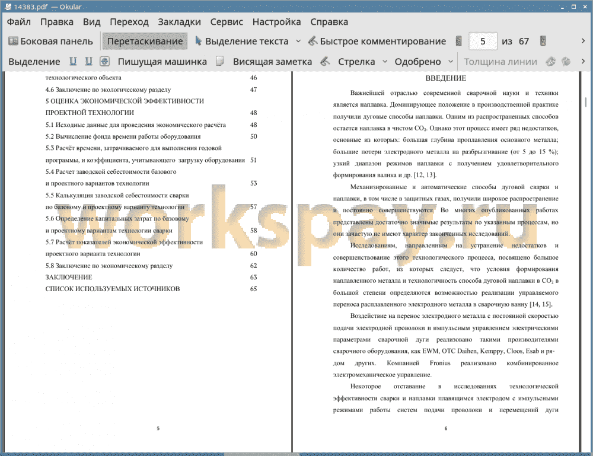
Task: Open the Настройка menu
Action: tap(276, 22)
